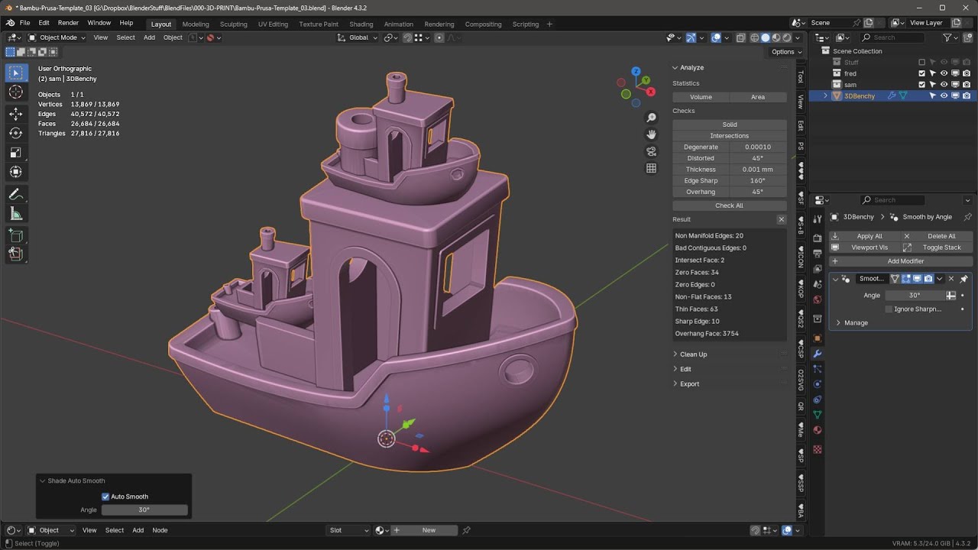Open the Object properties orange square tab
The height and width of the screenshot is (550, 978).
tap(817, 338)
